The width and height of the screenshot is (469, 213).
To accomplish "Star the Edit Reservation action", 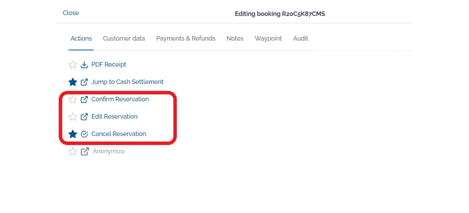I will (73, 117).
